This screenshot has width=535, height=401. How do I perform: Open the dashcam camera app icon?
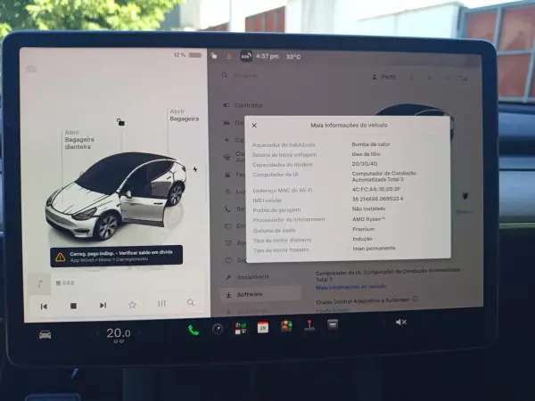coord(218,329)
